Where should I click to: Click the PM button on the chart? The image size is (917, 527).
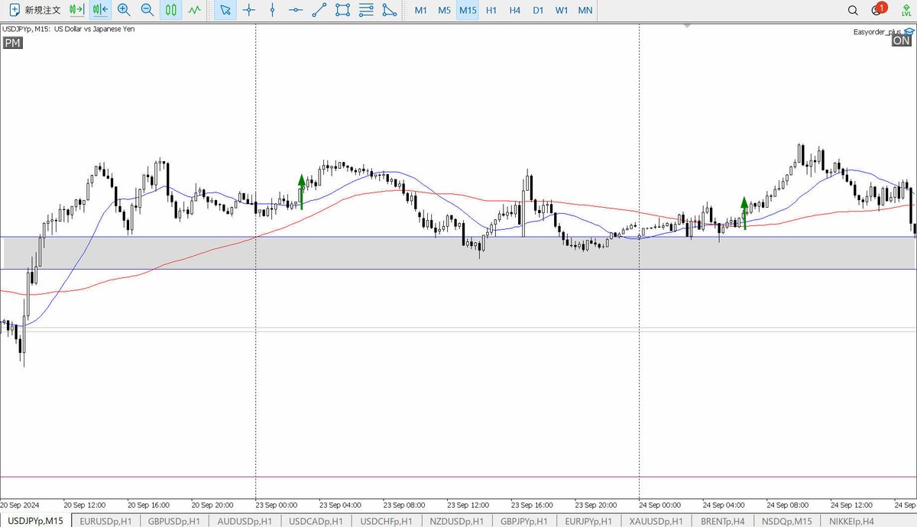12,43
